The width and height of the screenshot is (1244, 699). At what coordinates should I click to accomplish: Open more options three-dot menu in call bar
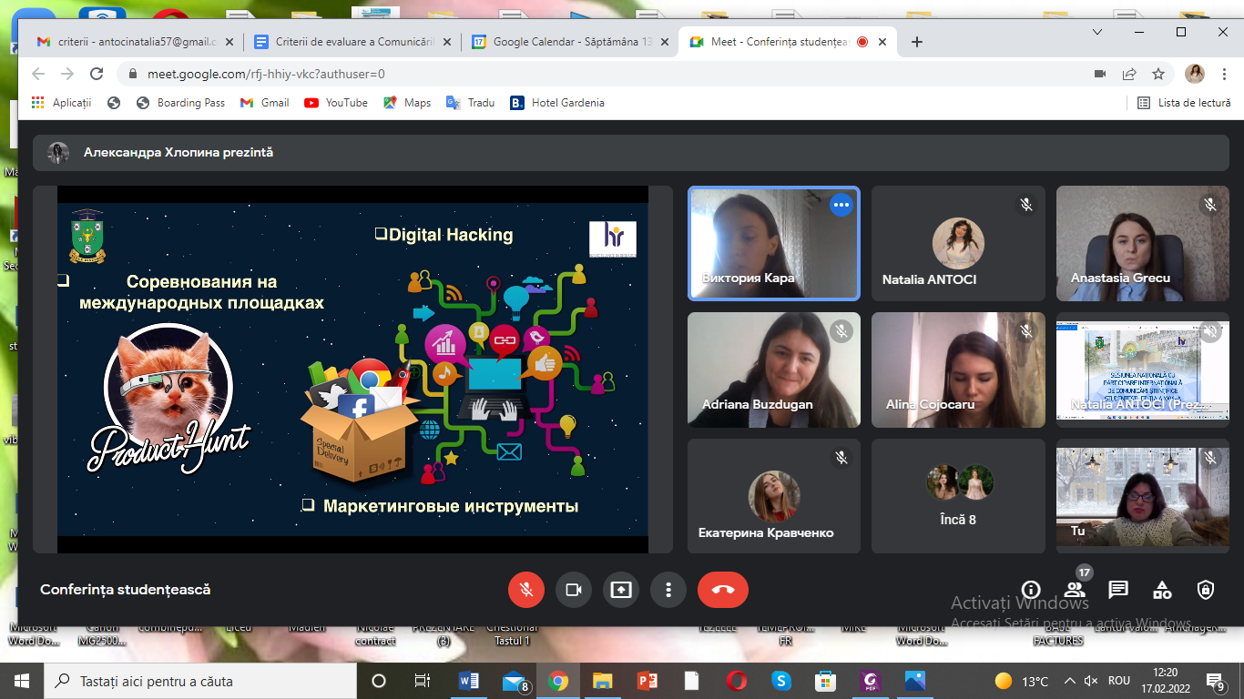(668, 590)
